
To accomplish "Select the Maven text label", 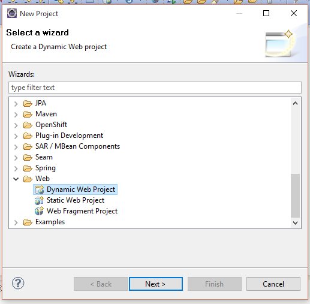I will pyautogui.click(x=46, y=114).
